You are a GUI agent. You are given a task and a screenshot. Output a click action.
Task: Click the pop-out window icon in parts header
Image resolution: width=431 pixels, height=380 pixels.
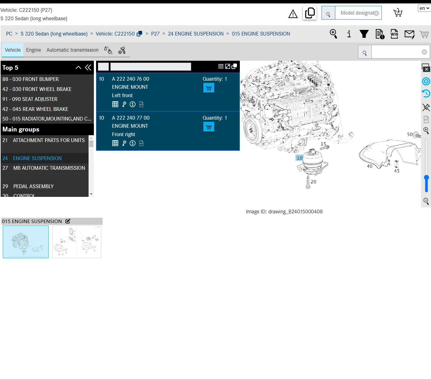pyautogui.click(x=234, y=66)
